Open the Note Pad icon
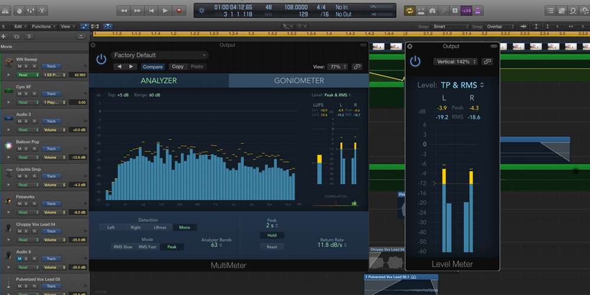 (562, 11)
